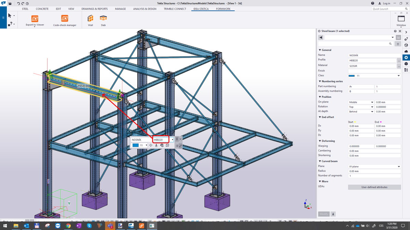
Task: Click the Log in link
Action: (386, 3)
